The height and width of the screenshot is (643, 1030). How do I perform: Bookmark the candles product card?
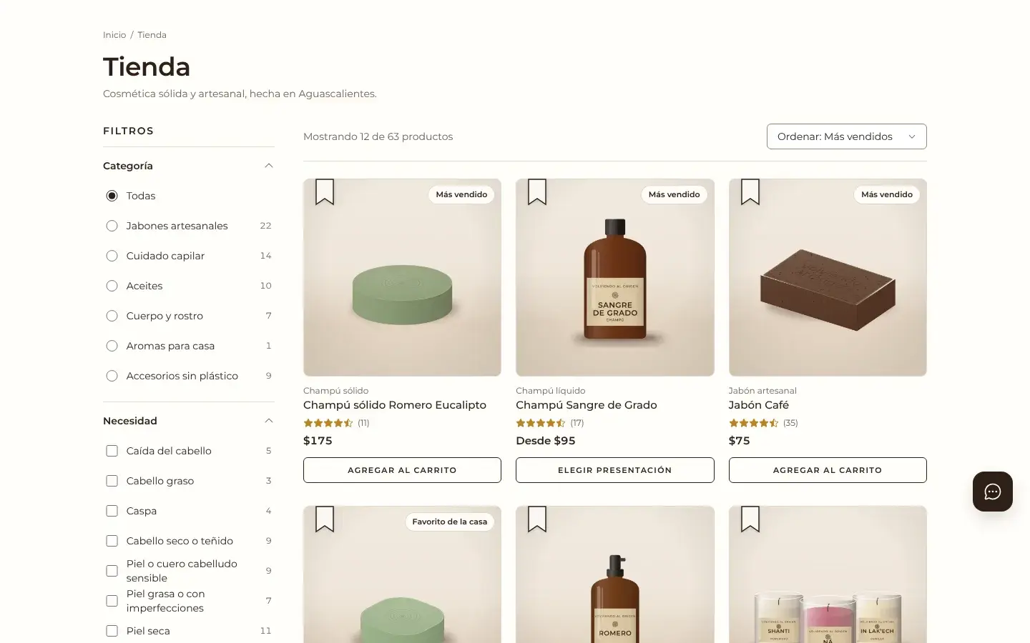coord(750,519)
